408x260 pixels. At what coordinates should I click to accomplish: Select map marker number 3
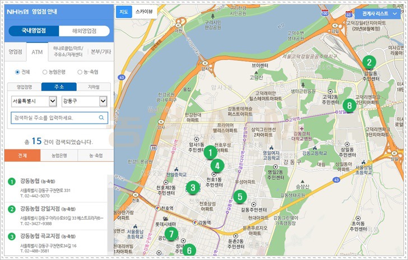193,187
